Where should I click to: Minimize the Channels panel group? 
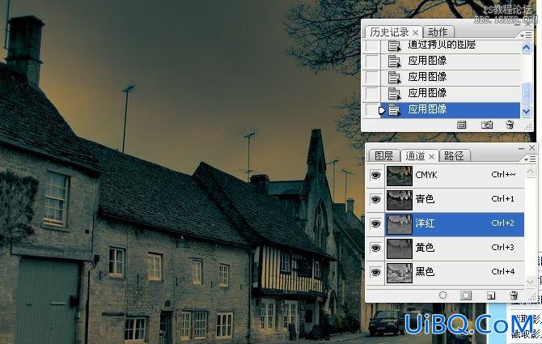click(521, 148)
